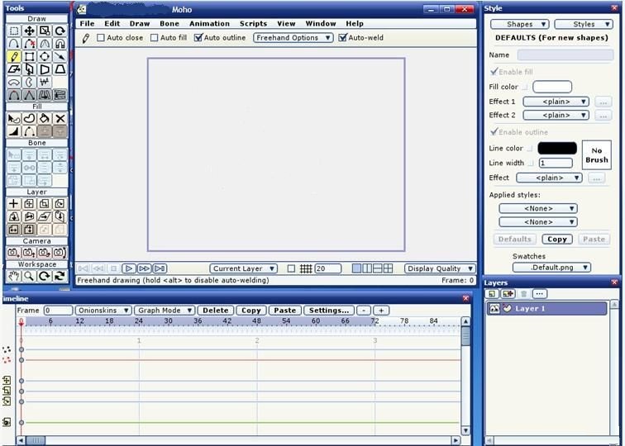Select the Freehand pencil tool

[14, 56]
